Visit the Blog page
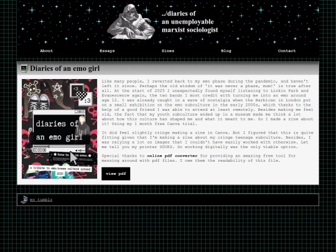 point(226,51)
